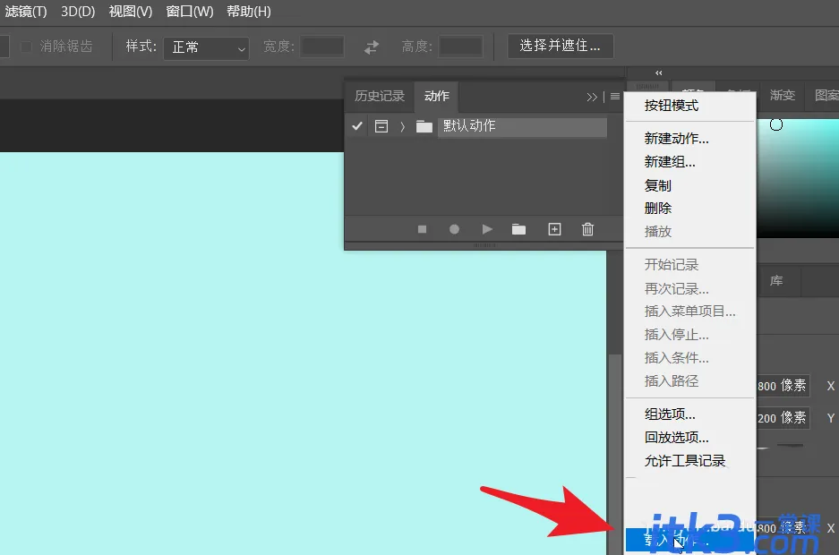Choose 新建动作... from the menu

(x=690, y=139)
